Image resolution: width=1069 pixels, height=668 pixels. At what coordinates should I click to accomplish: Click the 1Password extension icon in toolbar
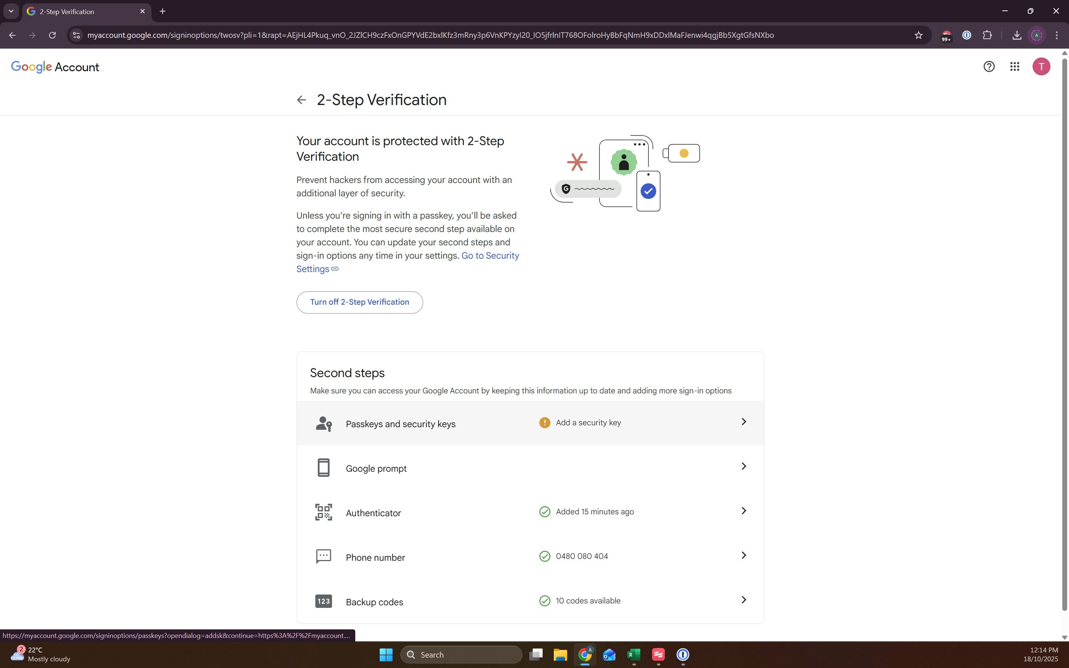(967, 35)
